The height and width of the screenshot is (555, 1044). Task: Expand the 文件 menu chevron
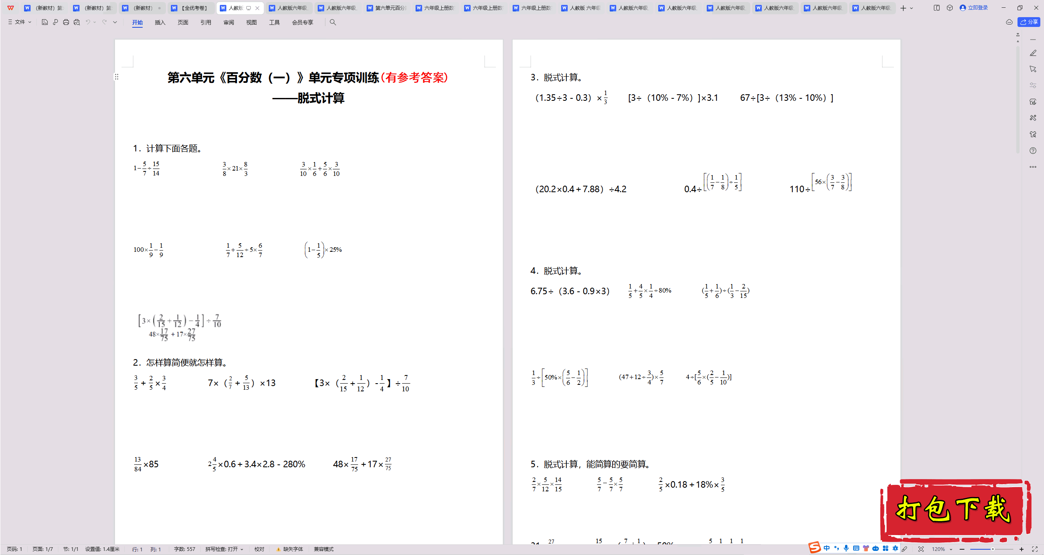pyautogui.click(x=30, y=22)
